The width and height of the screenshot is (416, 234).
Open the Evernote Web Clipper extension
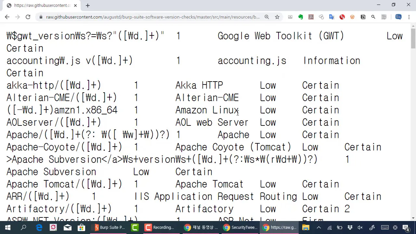[301, 17]
